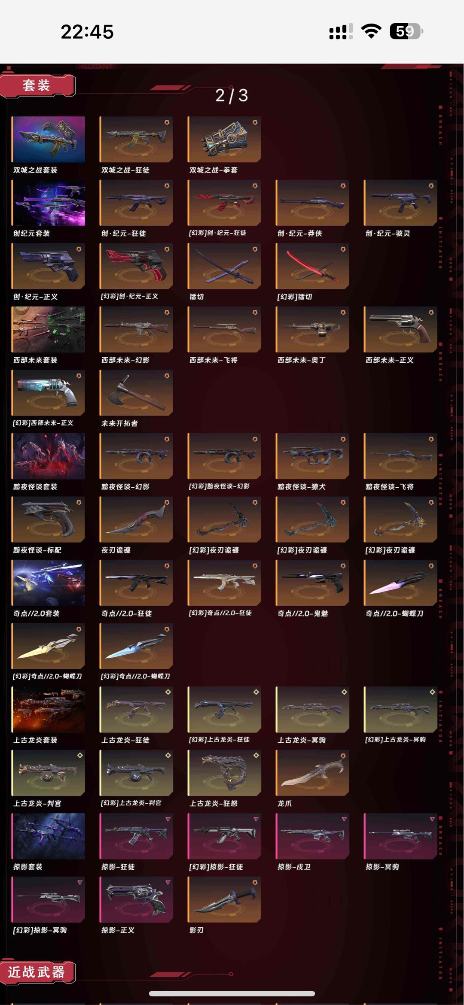Open the 套装 section tab

pyautogui.click(x=38, y=85)
